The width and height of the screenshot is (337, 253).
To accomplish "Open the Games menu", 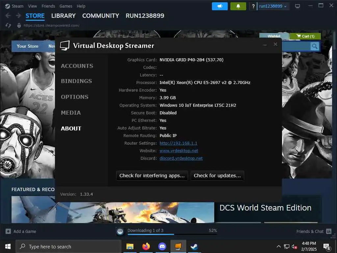I will point(66,6).
